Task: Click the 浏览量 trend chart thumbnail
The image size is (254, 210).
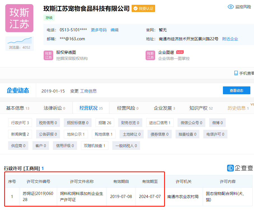Action: 20,43
